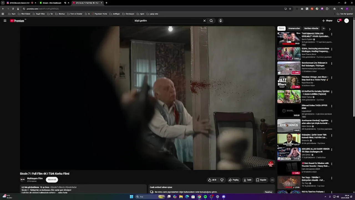Open options for 528Hz Destroying video
This screenshot has height=200, width=355.
[332, 49]
